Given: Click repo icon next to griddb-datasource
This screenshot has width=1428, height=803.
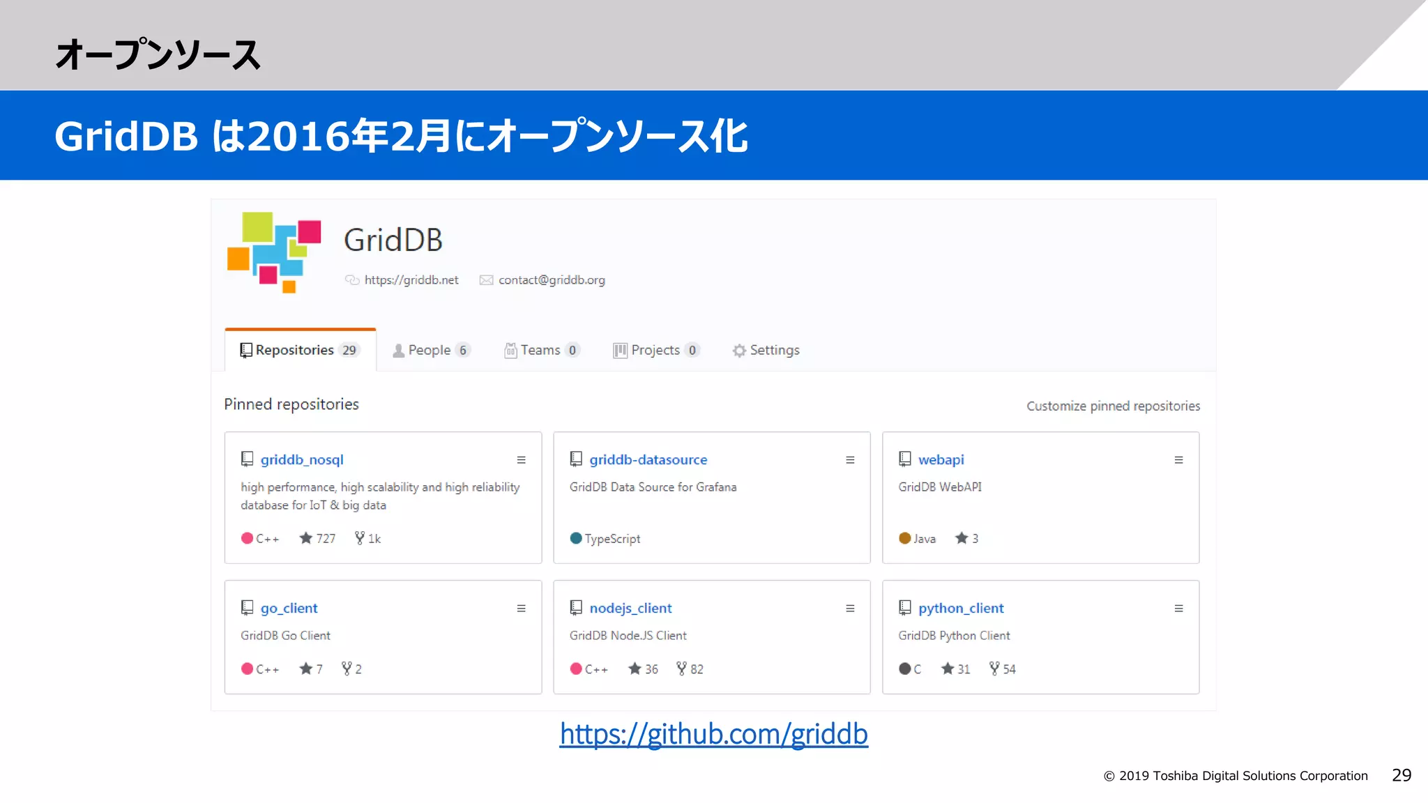Looking at the screenshot, I should pos(576,459).
